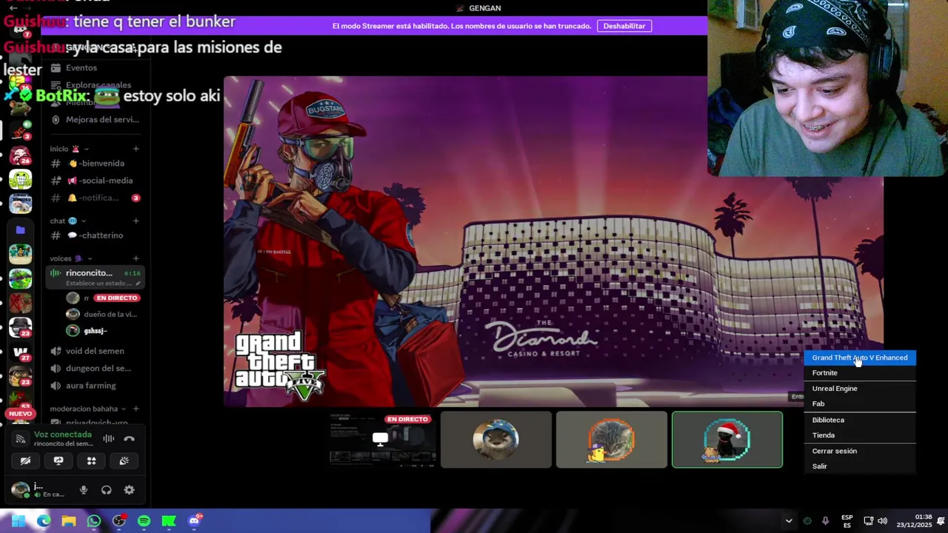Open the Eventos section
948x533 pixels.
pos(95,67)
